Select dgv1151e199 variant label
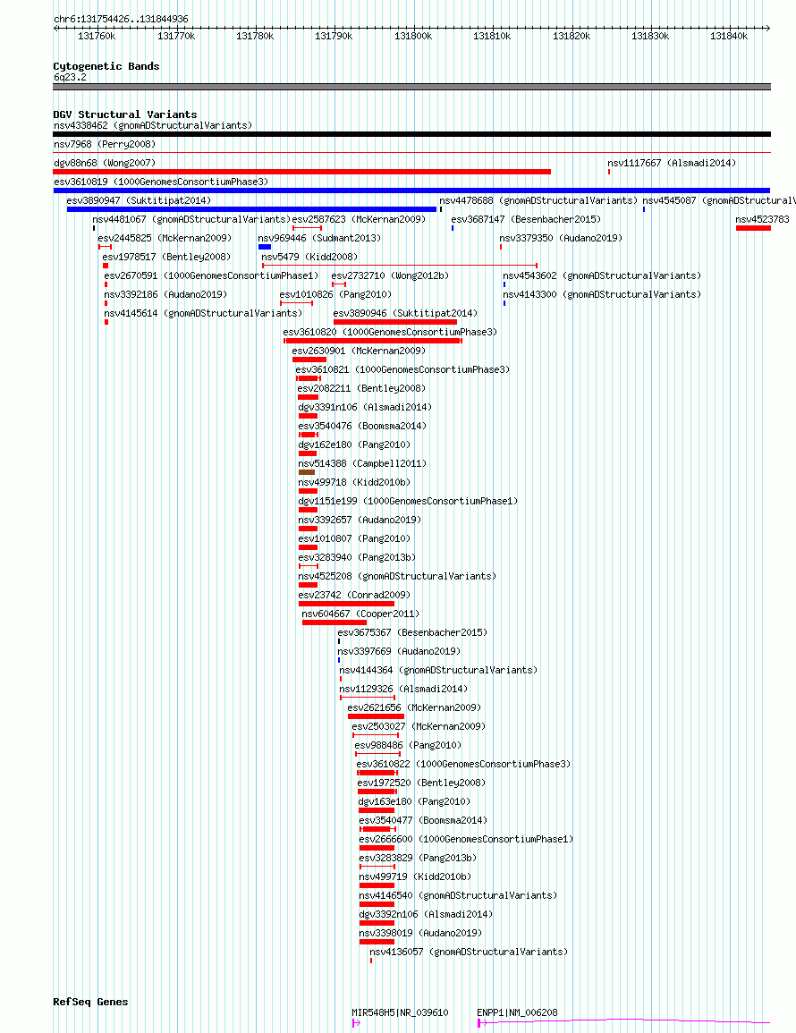 [x=408, y=502]
